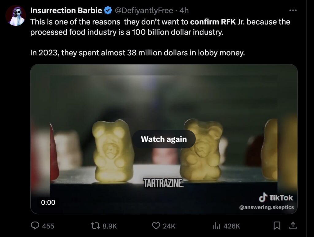
Task: Click the 0:00 video time indicator
Action: coord(48,202)
